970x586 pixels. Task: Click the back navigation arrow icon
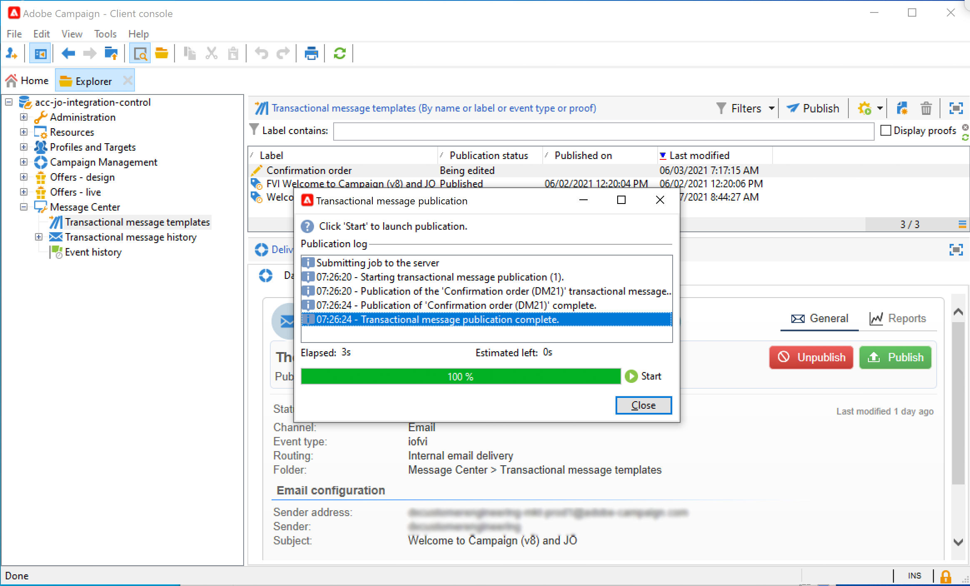tap(68, 53)
